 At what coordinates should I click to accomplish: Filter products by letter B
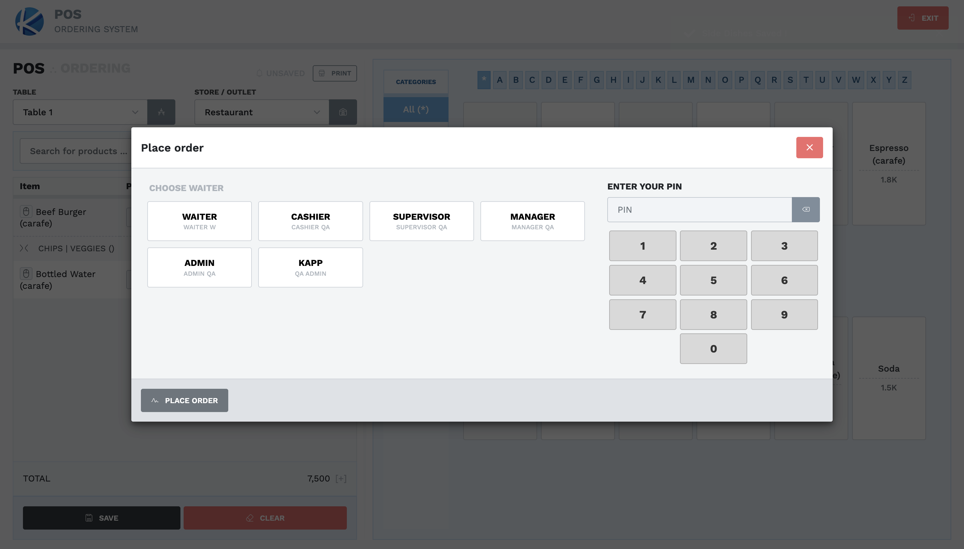coord(516,80)
